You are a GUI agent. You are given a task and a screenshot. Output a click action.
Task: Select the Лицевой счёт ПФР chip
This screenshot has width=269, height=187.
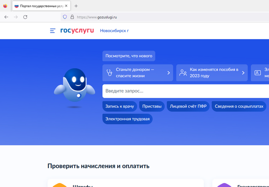[188, 106]
